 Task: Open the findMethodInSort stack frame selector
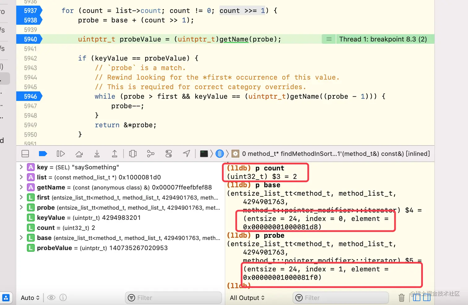coord(336,154)
